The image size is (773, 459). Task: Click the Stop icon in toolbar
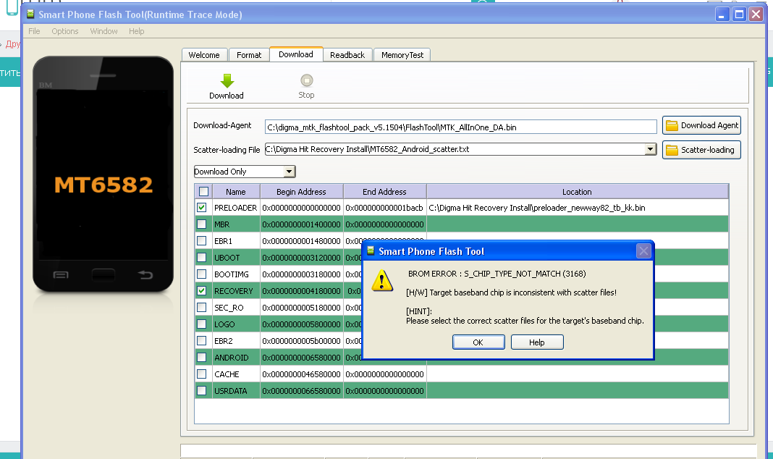(306, 81)
